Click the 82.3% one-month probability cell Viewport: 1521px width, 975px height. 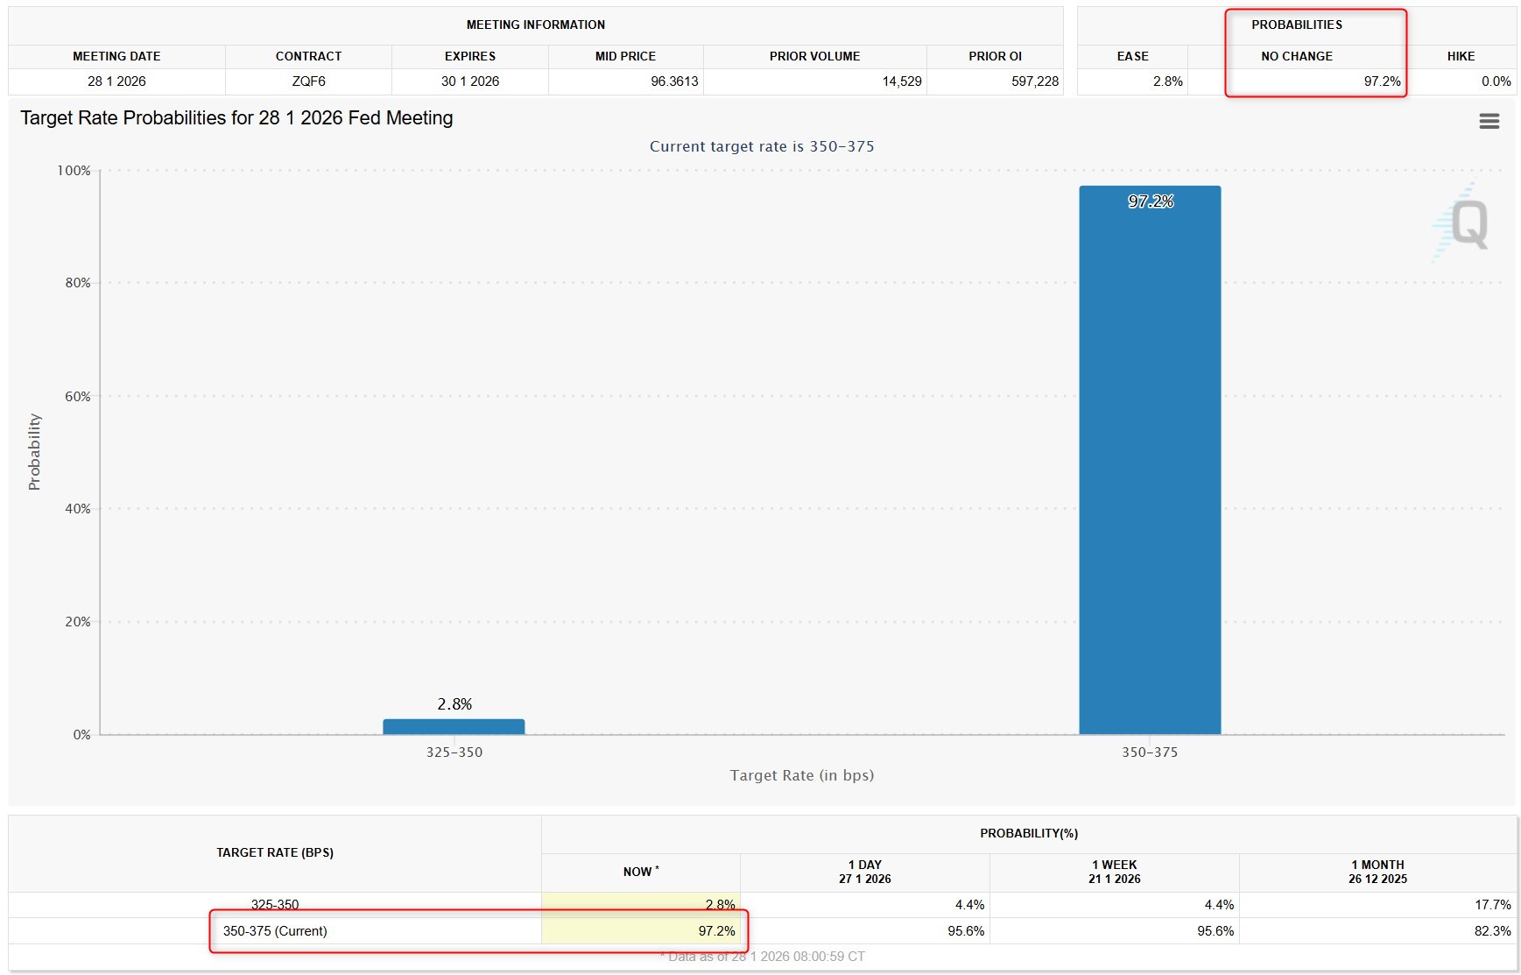pyautogui.click(x=1492, y=931)
